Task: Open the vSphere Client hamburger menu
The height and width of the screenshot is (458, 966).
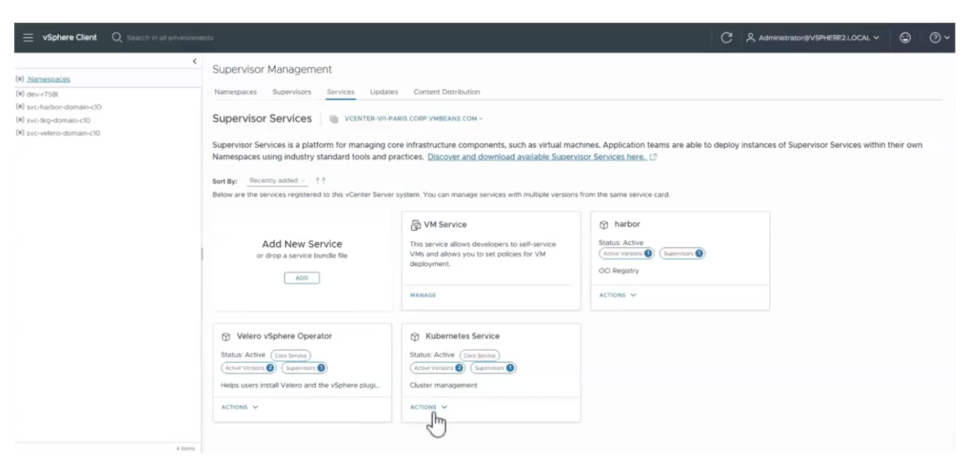Action: point(28,38)
